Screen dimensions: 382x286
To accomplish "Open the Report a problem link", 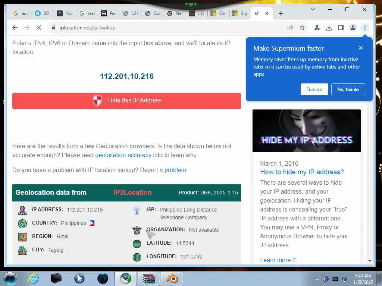I will coord(175,170).
